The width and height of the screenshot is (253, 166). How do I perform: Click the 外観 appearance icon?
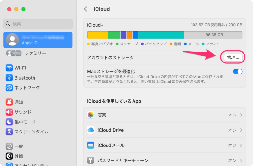pos(9,156)
